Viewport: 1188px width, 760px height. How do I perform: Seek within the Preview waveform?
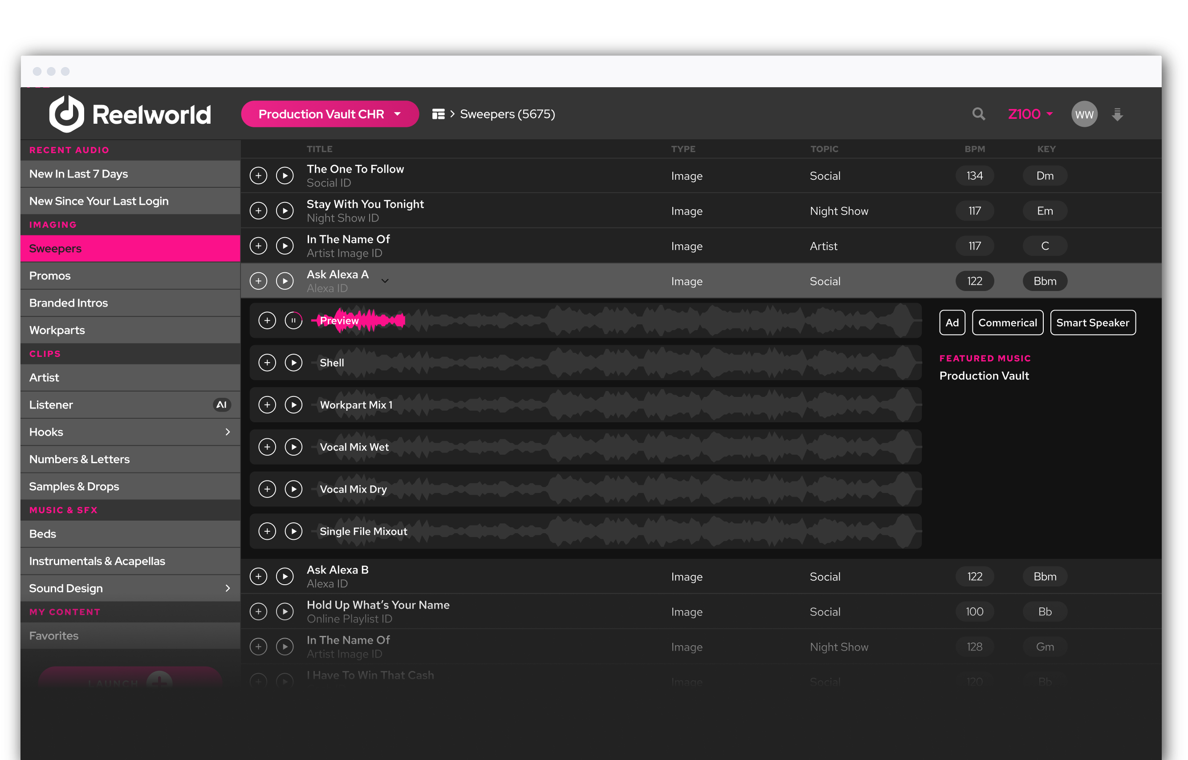617,321
